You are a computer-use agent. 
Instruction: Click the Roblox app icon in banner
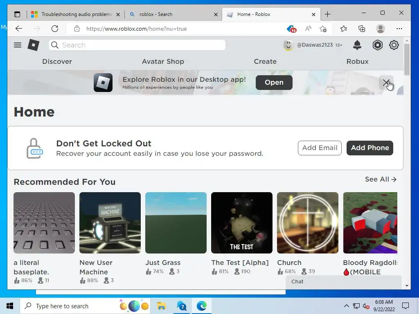click(x=103, y=83)
